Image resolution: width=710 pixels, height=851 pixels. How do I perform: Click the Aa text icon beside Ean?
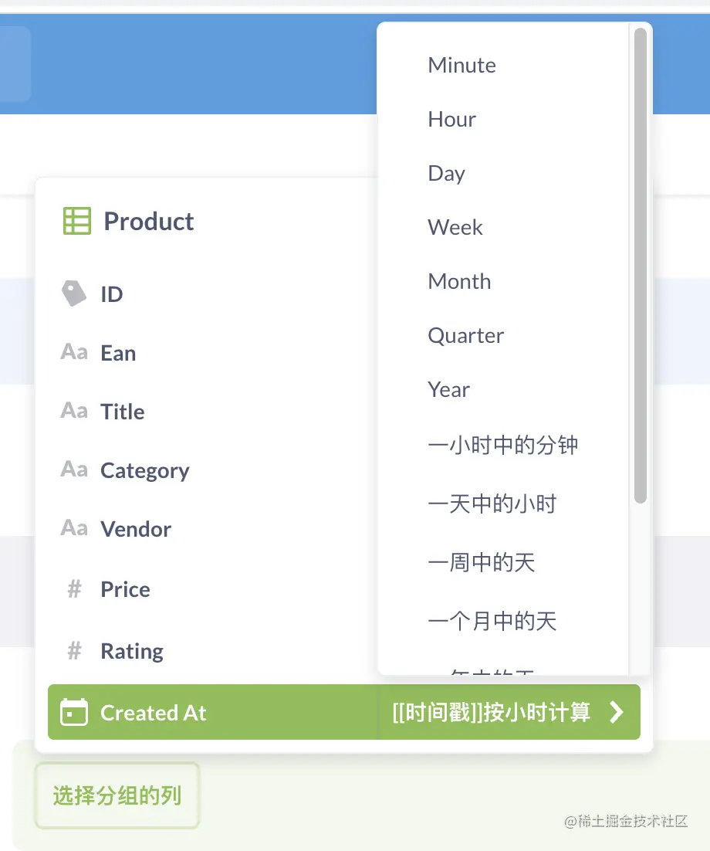(74, 352)
